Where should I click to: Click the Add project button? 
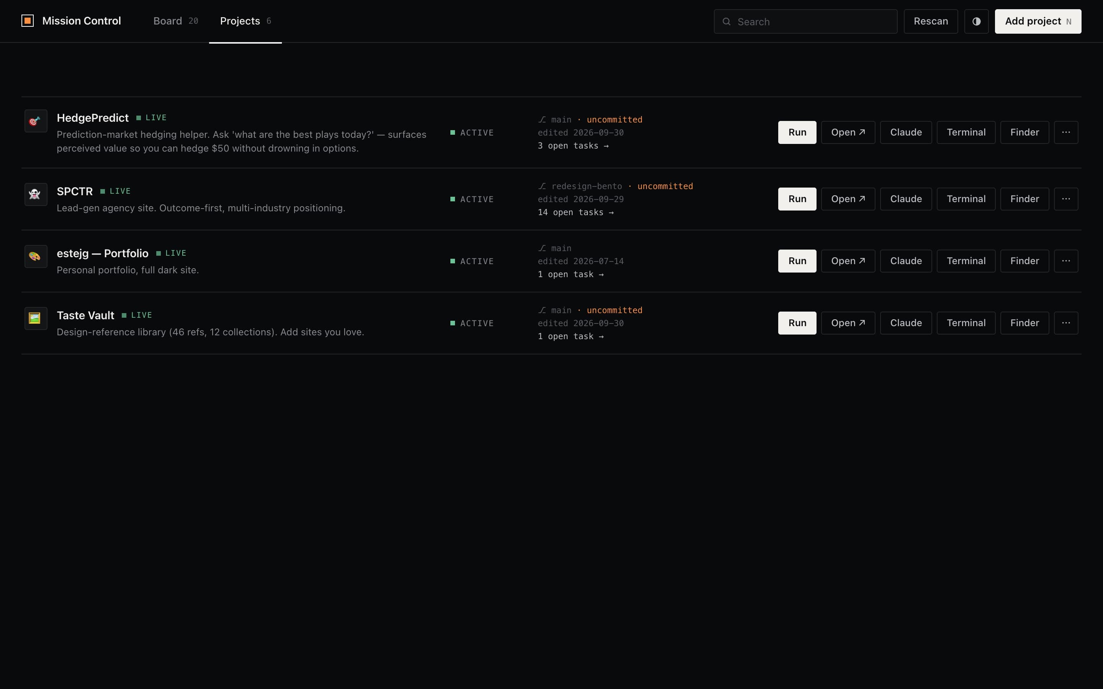1038,21
